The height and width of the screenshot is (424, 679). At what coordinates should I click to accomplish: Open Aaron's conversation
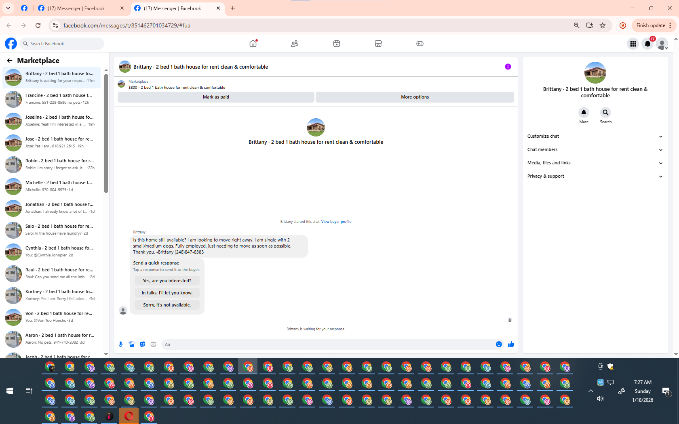click(x=52, y=339)
